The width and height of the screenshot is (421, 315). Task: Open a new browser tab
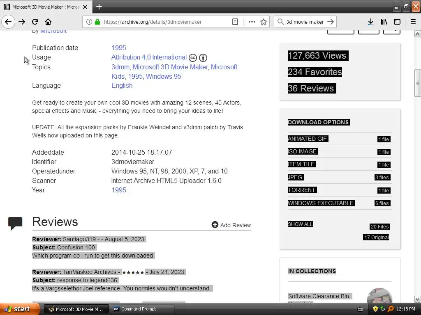99,7
